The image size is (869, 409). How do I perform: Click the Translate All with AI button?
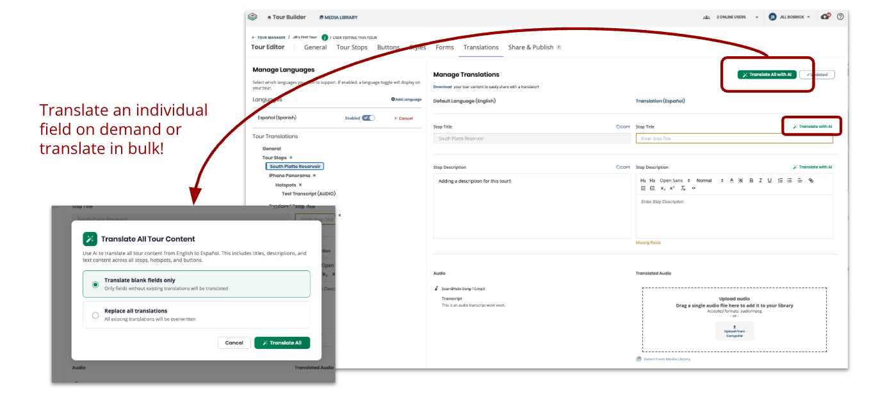[x=767, y=75]
